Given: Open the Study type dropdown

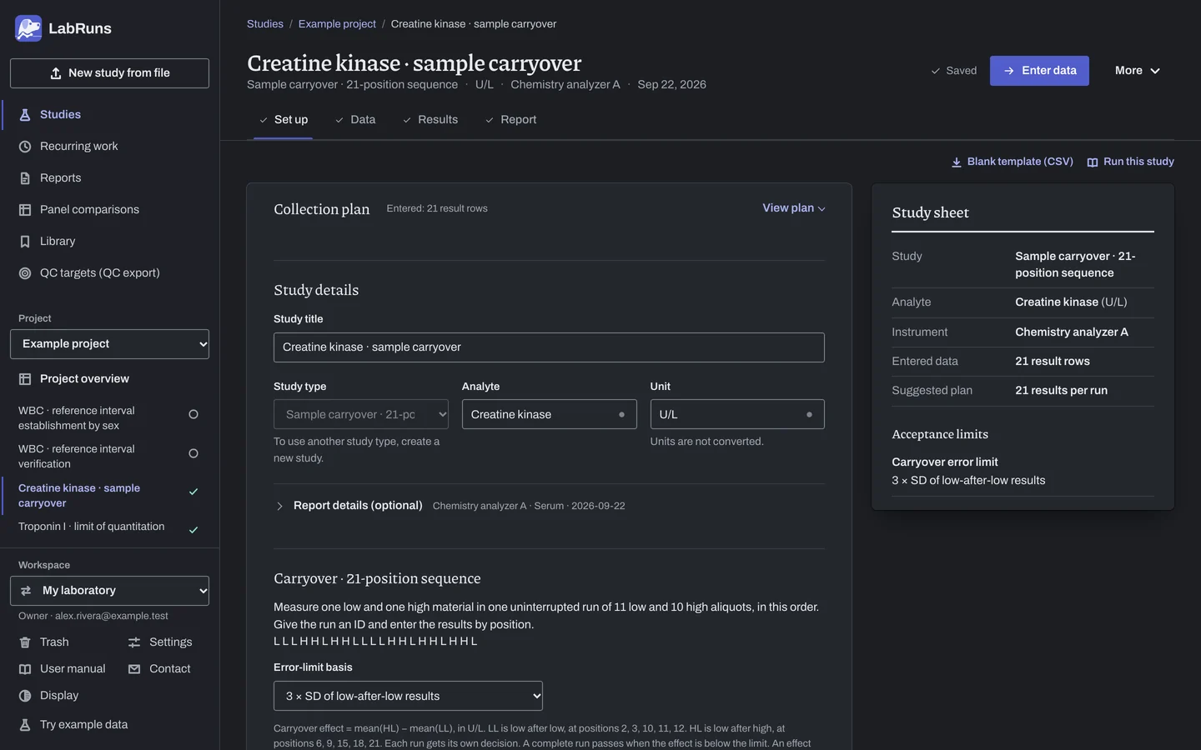Looking at the screenshot, I should (361, 414).
